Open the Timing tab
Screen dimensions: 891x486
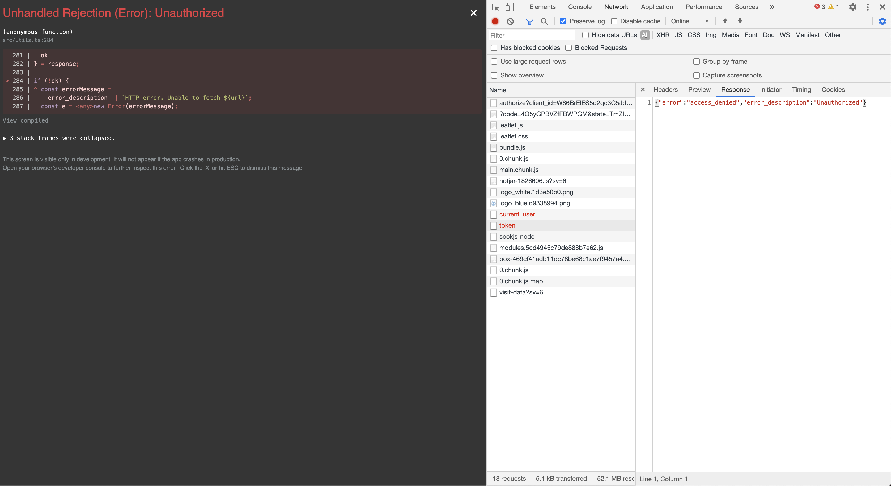[x=801, y=90]
